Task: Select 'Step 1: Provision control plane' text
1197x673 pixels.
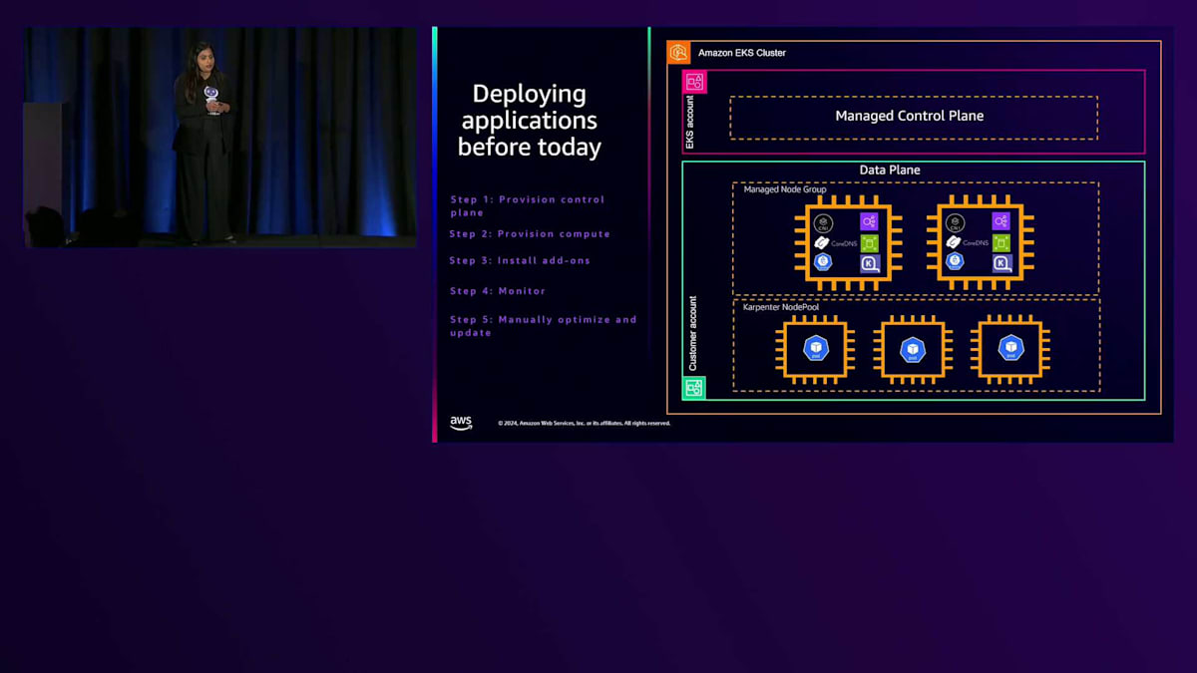Action: coord(528,205)
